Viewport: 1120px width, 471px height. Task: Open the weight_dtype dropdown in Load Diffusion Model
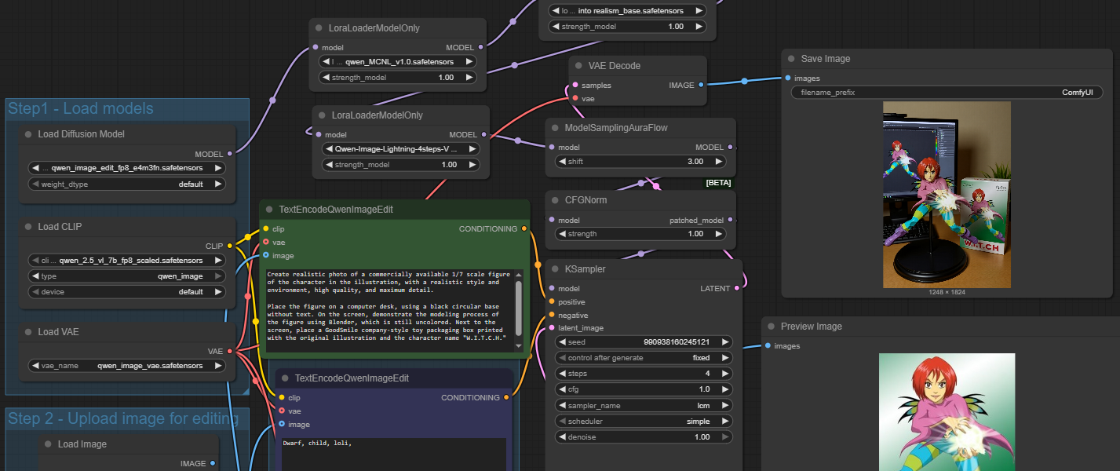127,184
